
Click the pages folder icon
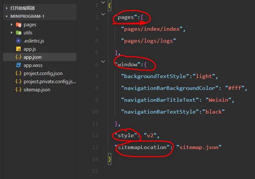coord(18,25)
